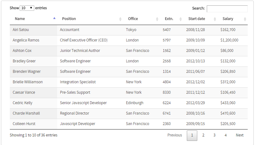Focus the Search input field
Screen dimensions: 255x145
(227, 9)
